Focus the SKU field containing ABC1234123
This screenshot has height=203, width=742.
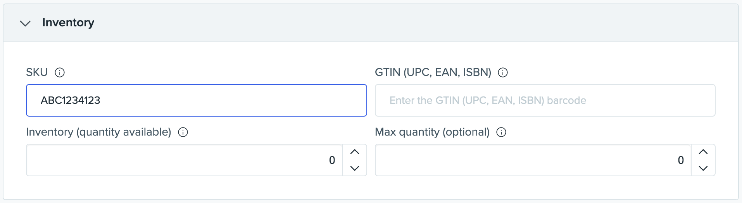pyautogui.click(x=196, y=100)
